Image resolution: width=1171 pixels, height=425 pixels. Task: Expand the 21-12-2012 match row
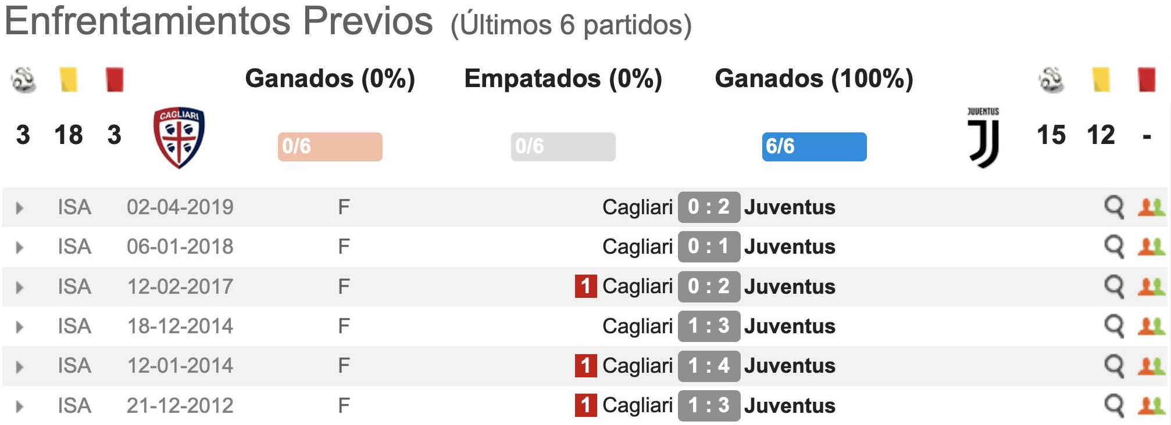tap(19, 406)
